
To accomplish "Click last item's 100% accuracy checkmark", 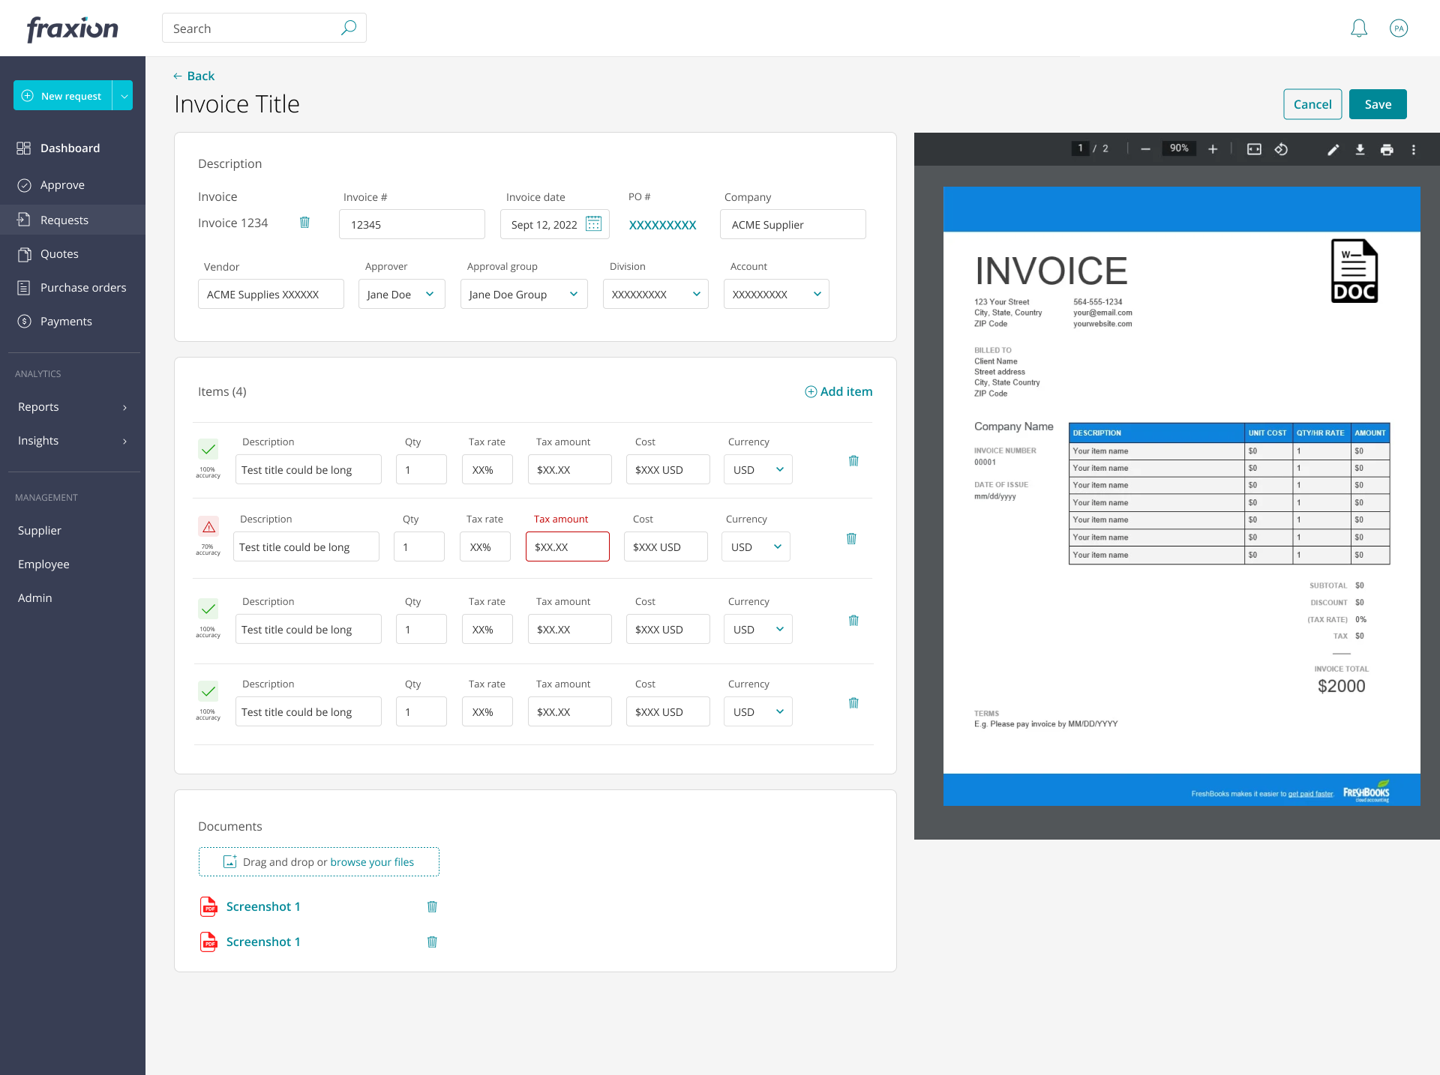I will (x=208, y=691).
